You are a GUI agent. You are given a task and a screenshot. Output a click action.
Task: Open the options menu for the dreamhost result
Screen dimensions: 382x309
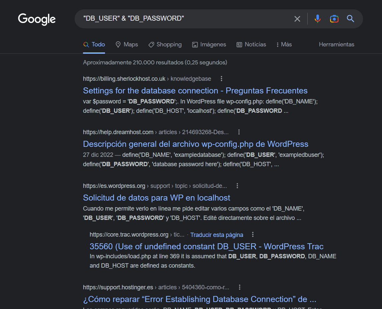pyautogui.click(x=239, y=132)
